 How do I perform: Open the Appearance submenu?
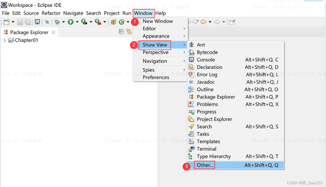point(160,36)
